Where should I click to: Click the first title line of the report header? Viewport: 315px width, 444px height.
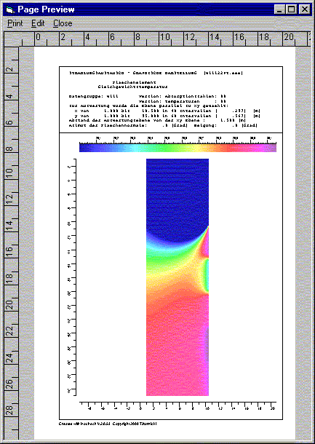[x=156, y=73]
